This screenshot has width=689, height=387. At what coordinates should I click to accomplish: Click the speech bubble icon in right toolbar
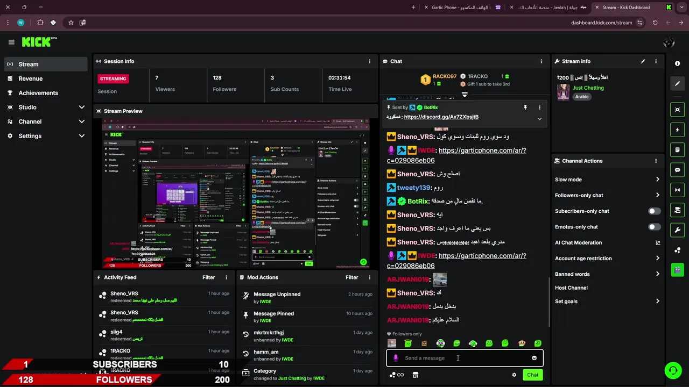tap(677, 170)
